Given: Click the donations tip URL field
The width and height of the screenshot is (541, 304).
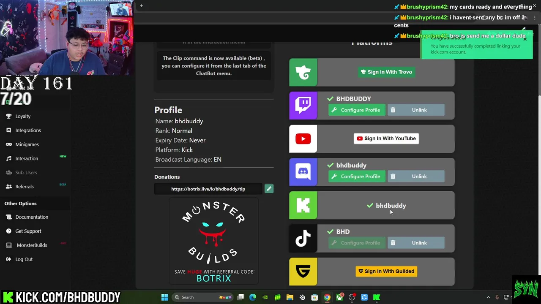Looking at the screenshot, I should pyautogui.click(x=208, y=189).
